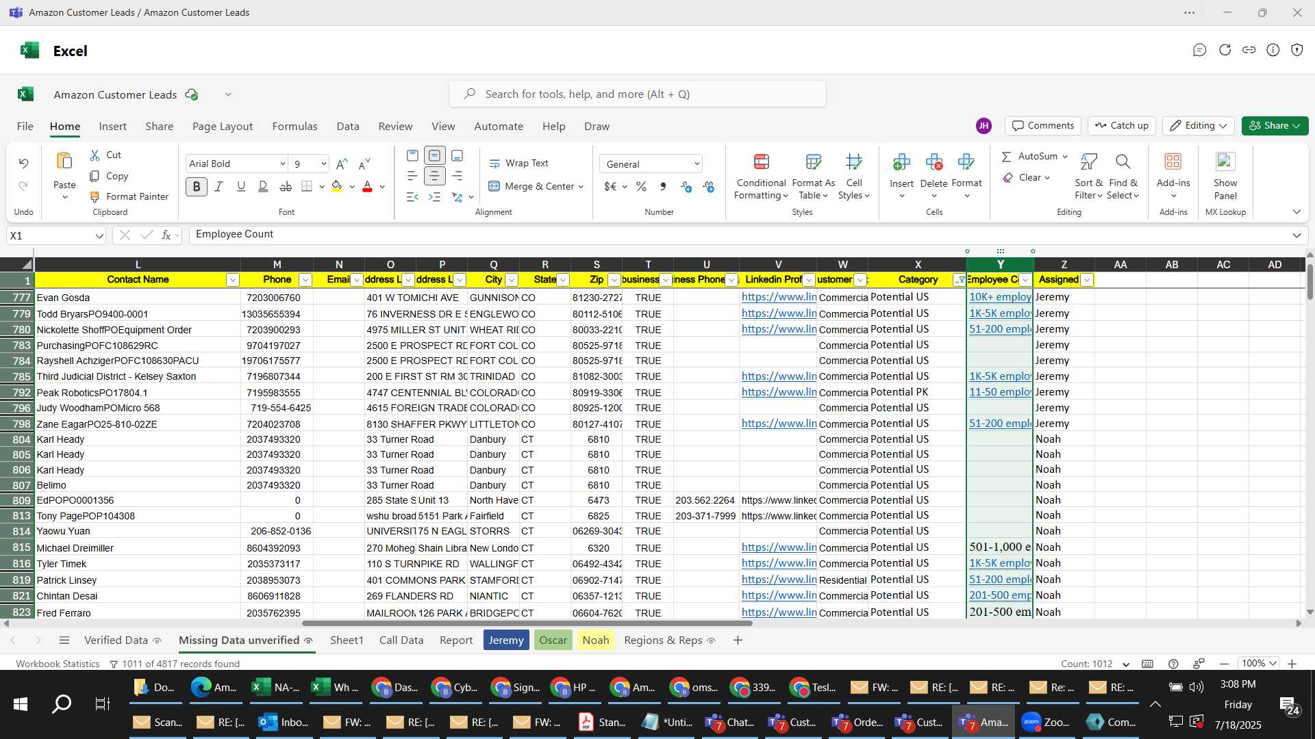Click the Delete cells icon
The image size is (1315, 739).
(934, 161)
